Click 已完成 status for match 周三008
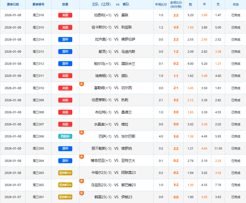This screenshot has height=203, width=246. (x=236, y=112)
